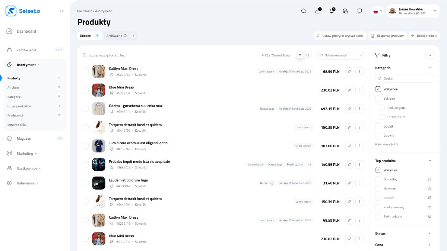Check the box for Odetta - gorsetowa sukienka maxi
This screenshot has height=251, width=447.
click(x=86, y=109)
